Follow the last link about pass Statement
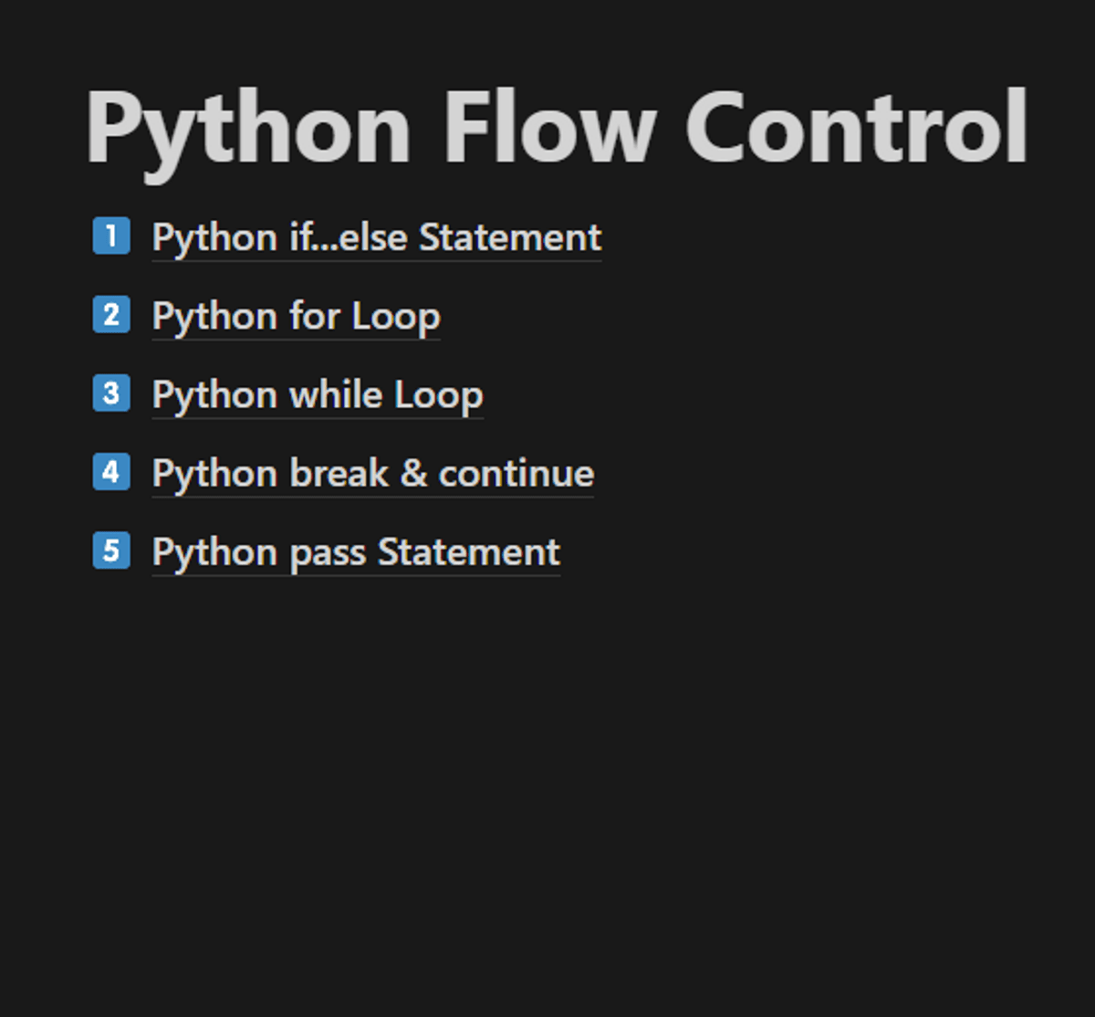The width and height of the screenshot is (1095, 1017). 356,552
